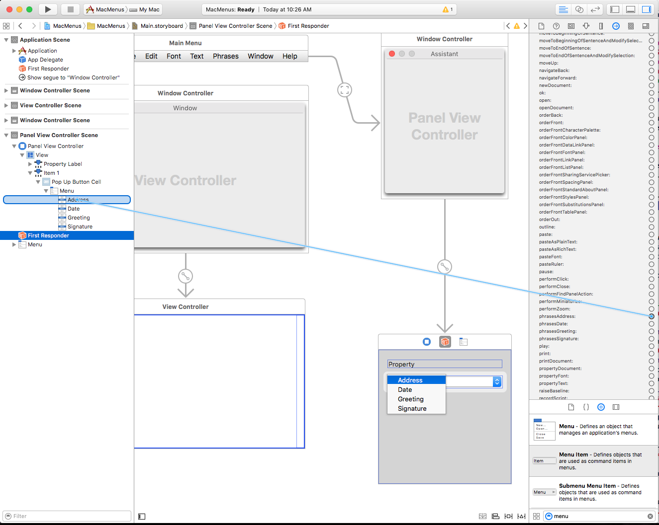Screen dimensions: 659x525
Task: Collapse the Pop Up Button Cell
Action: (x=38, y=182)
